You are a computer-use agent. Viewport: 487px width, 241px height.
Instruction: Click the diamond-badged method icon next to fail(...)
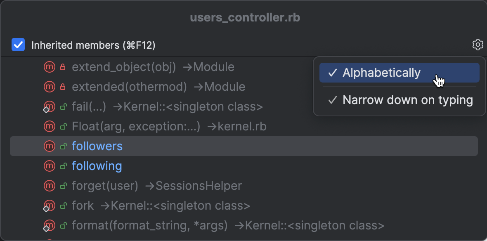coord(49,106)
